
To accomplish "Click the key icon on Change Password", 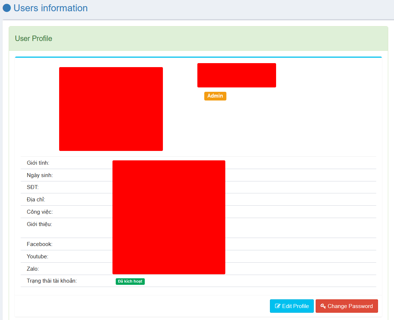I will [323, 306].
